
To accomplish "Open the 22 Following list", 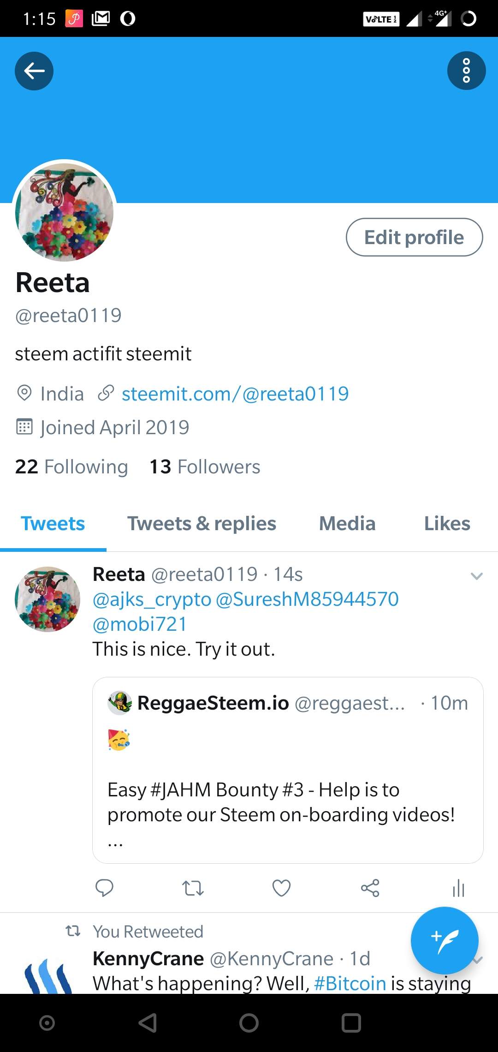I will [71, 467].
